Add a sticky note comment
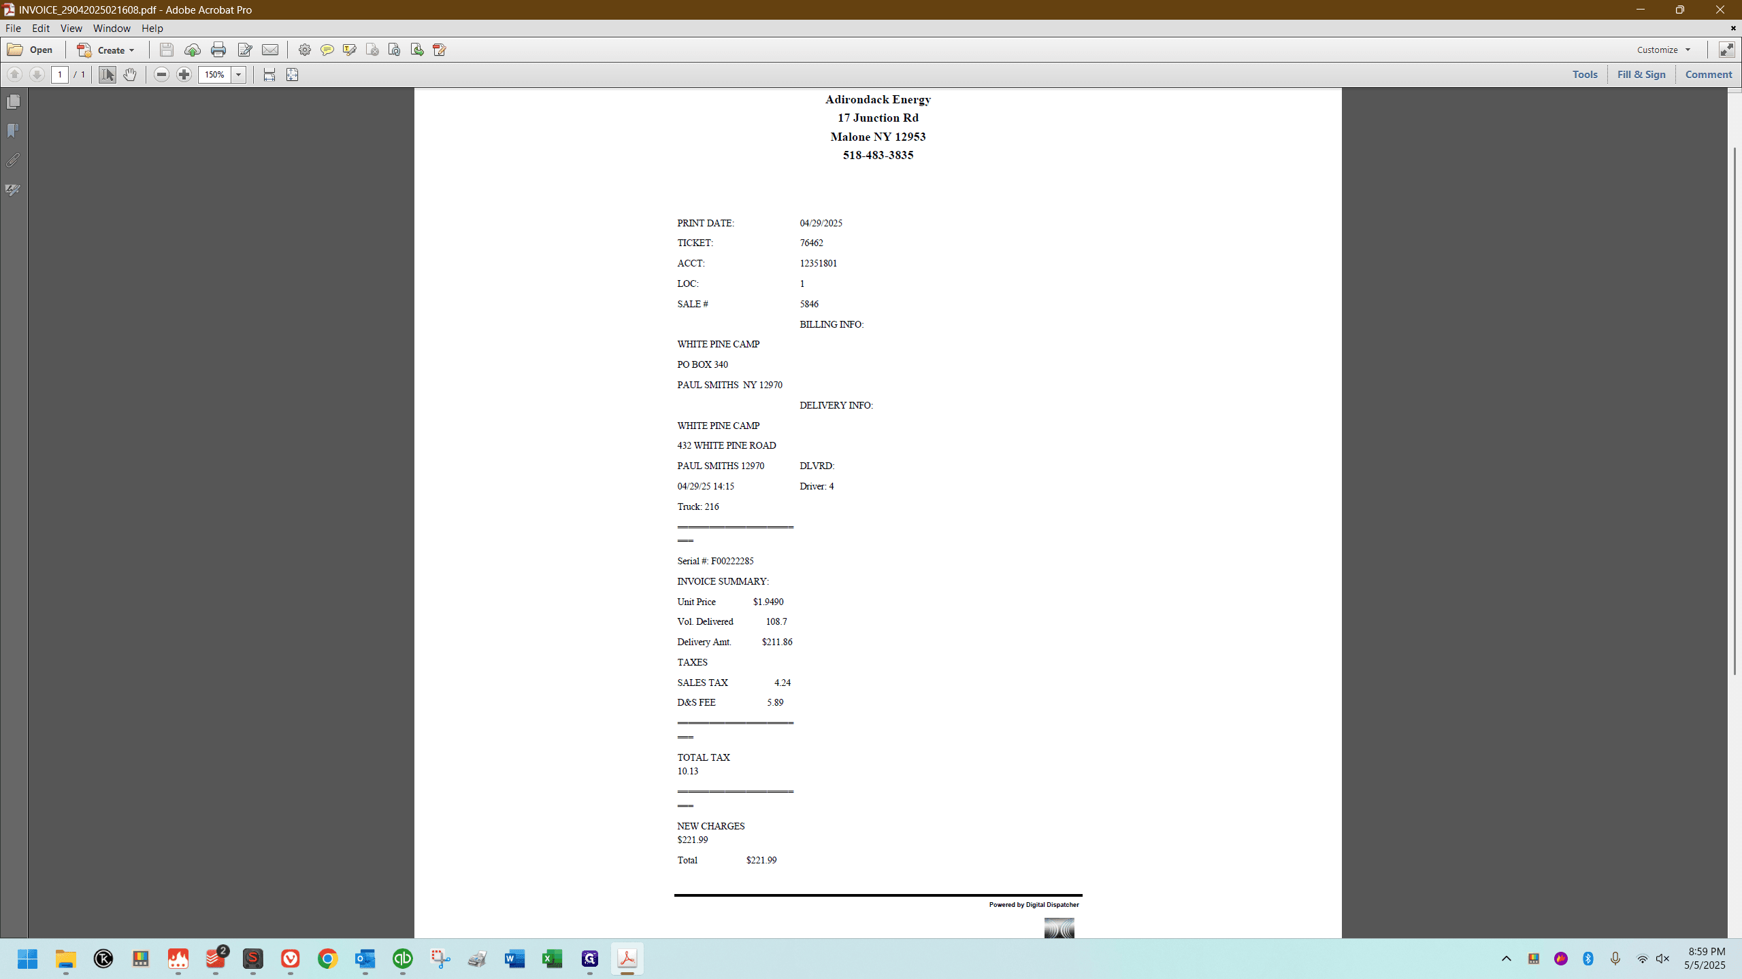Viewport: 1742px width, 979px height. (327, 50)
